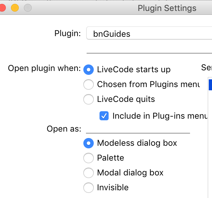Choose "Chosen from Plugins menu" option
Screen dimensions: 212x198
(x=89, y=84)
